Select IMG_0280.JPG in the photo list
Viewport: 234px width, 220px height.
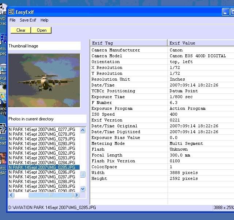point(42,143)
